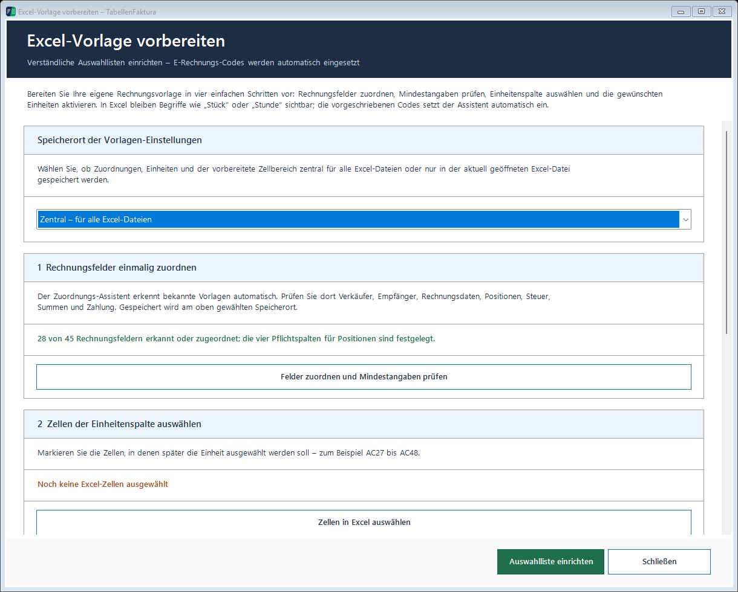Open the dropdown arrow of Speicherort combo box
Screen dimensions: 738x592
pyautogui.click(x=685, y=219)
